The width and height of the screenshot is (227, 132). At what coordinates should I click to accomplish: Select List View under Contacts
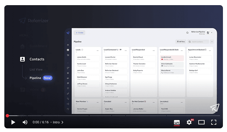(x=36, y=69)
